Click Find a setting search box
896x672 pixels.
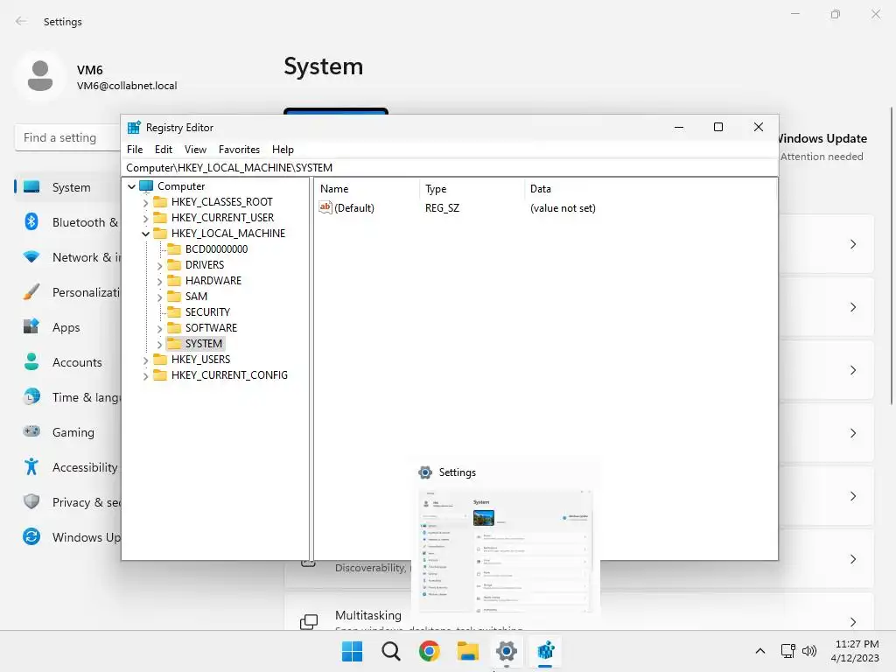click(x=67, y=137)
